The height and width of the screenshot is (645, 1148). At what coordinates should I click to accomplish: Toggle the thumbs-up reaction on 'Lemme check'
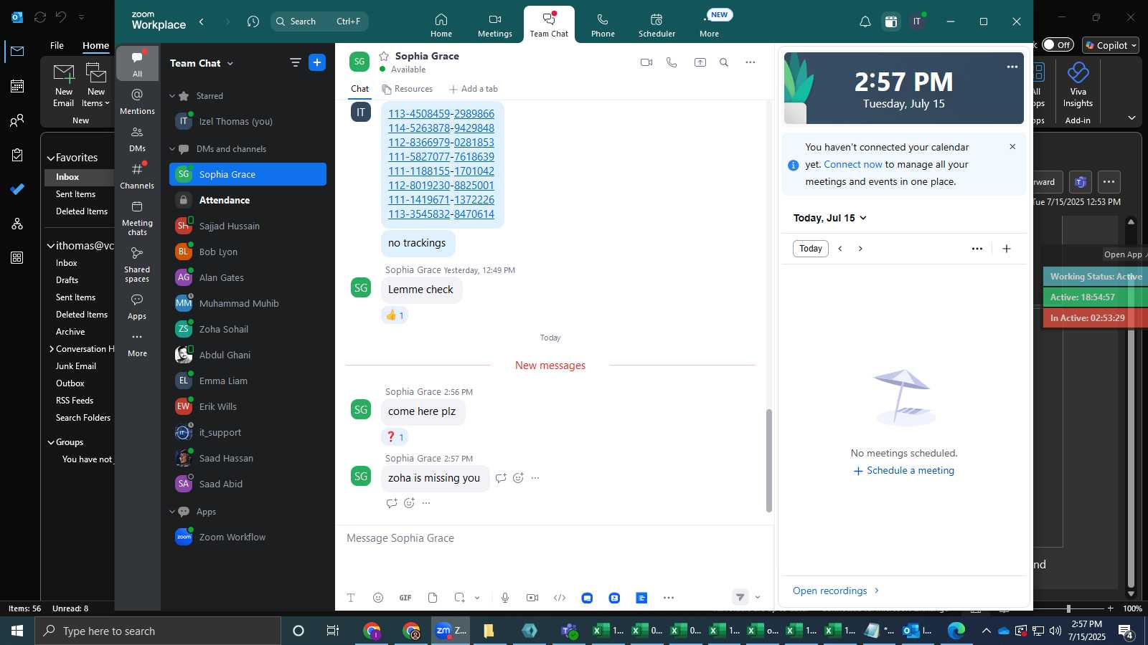pyautogui.click(x=395, y=315)
